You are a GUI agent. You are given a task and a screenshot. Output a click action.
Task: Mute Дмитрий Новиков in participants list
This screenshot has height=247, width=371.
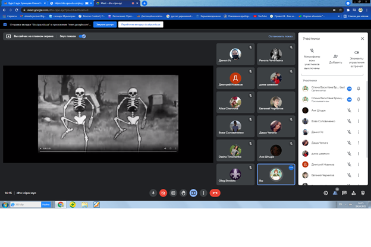click(349, 164)
